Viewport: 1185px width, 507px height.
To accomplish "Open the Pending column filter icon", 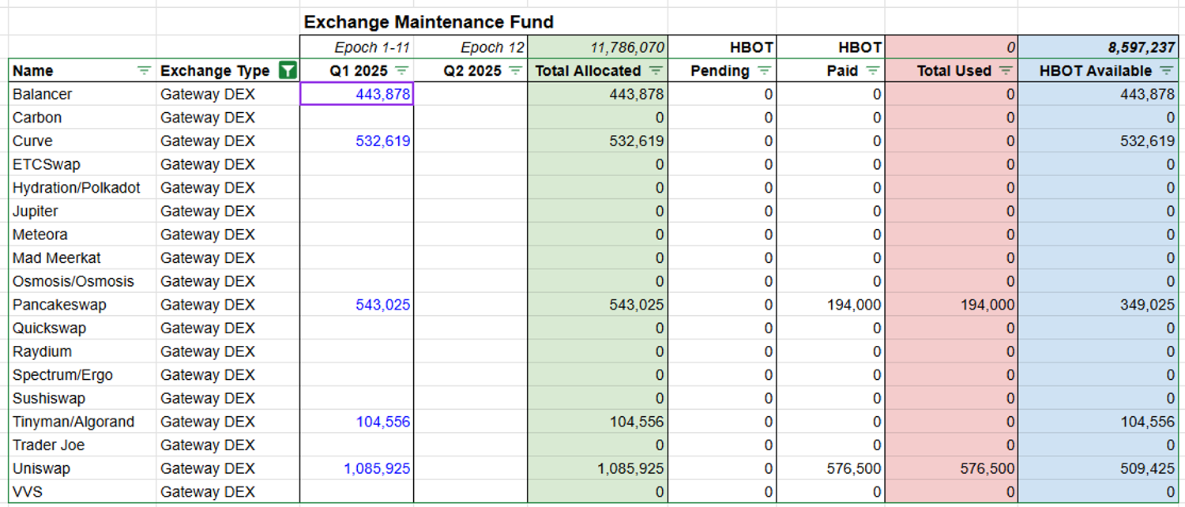I will (764, 70).
